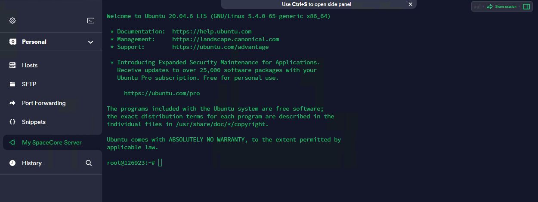Open a new local terminal via the sidebar icon
Screen dimensions: 538x202
[x=91, y=21]
